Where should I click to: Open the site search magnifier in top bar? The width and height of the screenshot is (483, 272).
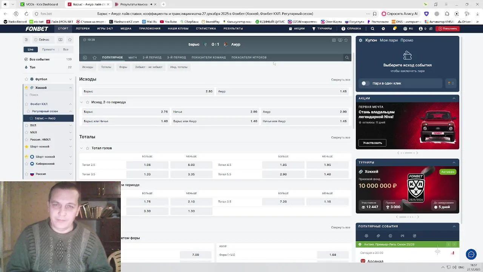point(372,29)
